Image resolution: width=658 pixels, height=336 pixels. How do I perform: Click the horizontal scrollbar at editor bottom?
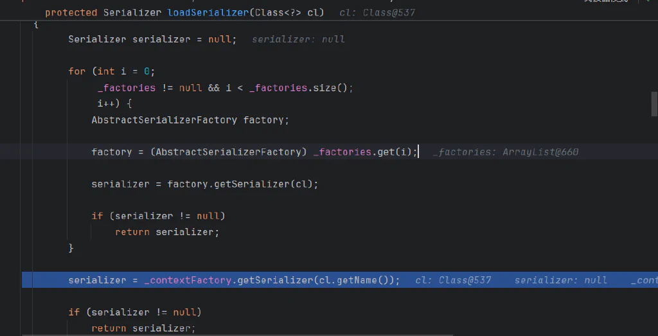click(238, 335)
